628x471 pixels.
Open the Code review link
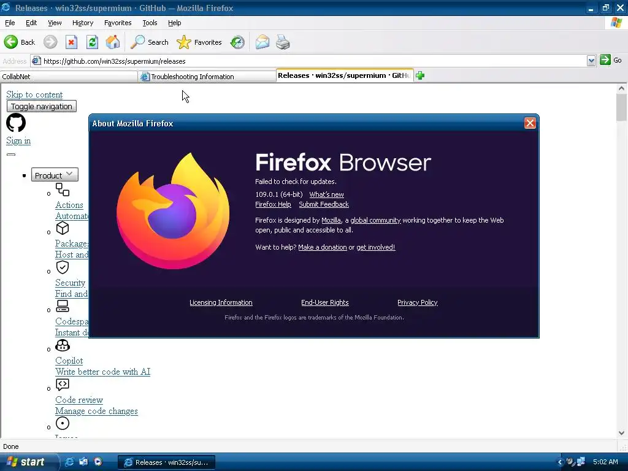(x=79, y=400)
